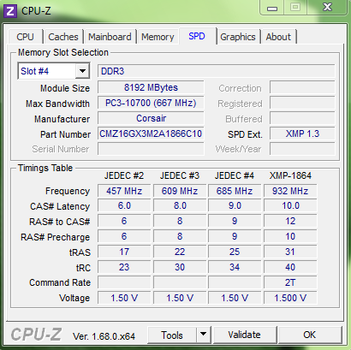351x350 pixels.
Task: Switch to the Caches tab
Action: click(x=63, y=37)
